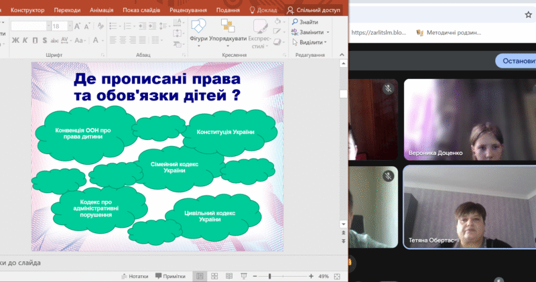This screenshot has height=282, width=536.
Task: Start slideshow from status bar icon
Action: [244, 276]
